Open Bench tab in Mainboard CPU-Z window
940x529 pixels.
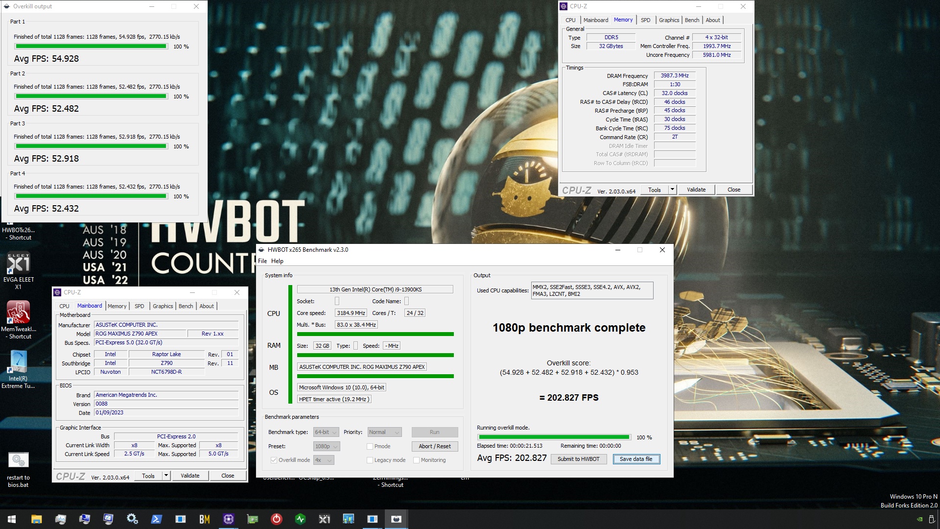click(186, 306)
